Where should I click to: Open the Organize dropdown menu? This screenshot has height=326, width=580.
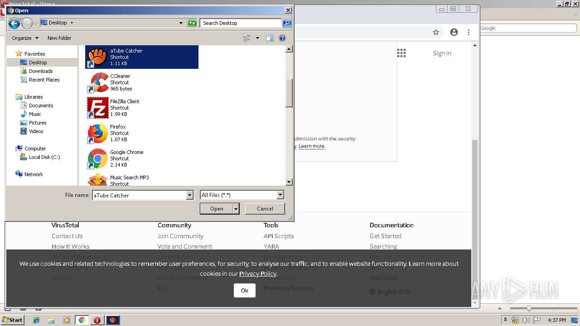coord(25,38)
